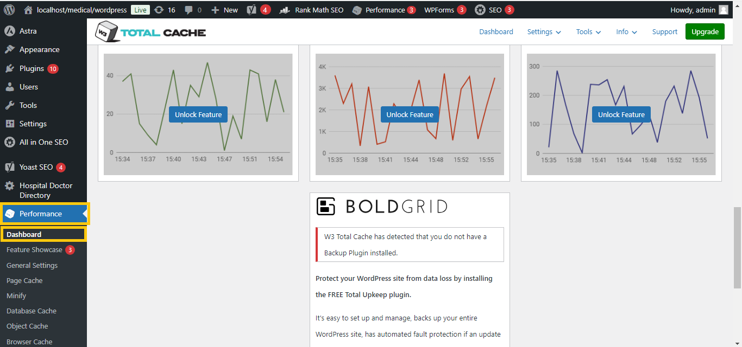Click the green Upgrade button
The height and width of the screenshot is (347, 742).
coord(705,32)
